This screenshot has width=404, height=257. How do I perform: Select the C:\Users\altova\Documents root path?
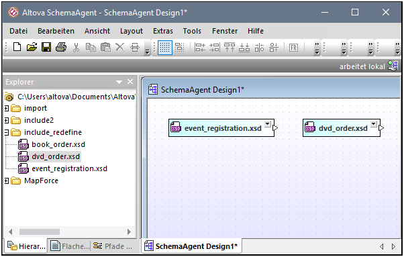pos(77,97)
